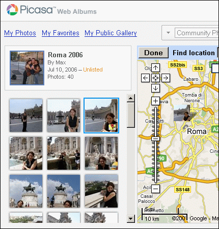
Task: Select photo of woman leaning on balustrade
Action: click(x=101, y=191)
